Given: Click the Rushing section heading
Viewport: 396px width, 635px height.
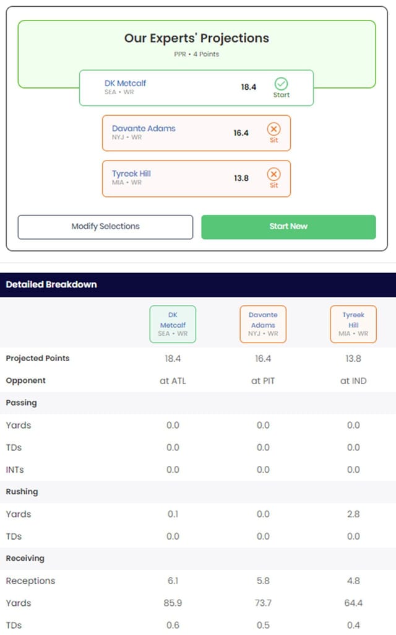Looking at the screenshot, I should click(22, 492).
